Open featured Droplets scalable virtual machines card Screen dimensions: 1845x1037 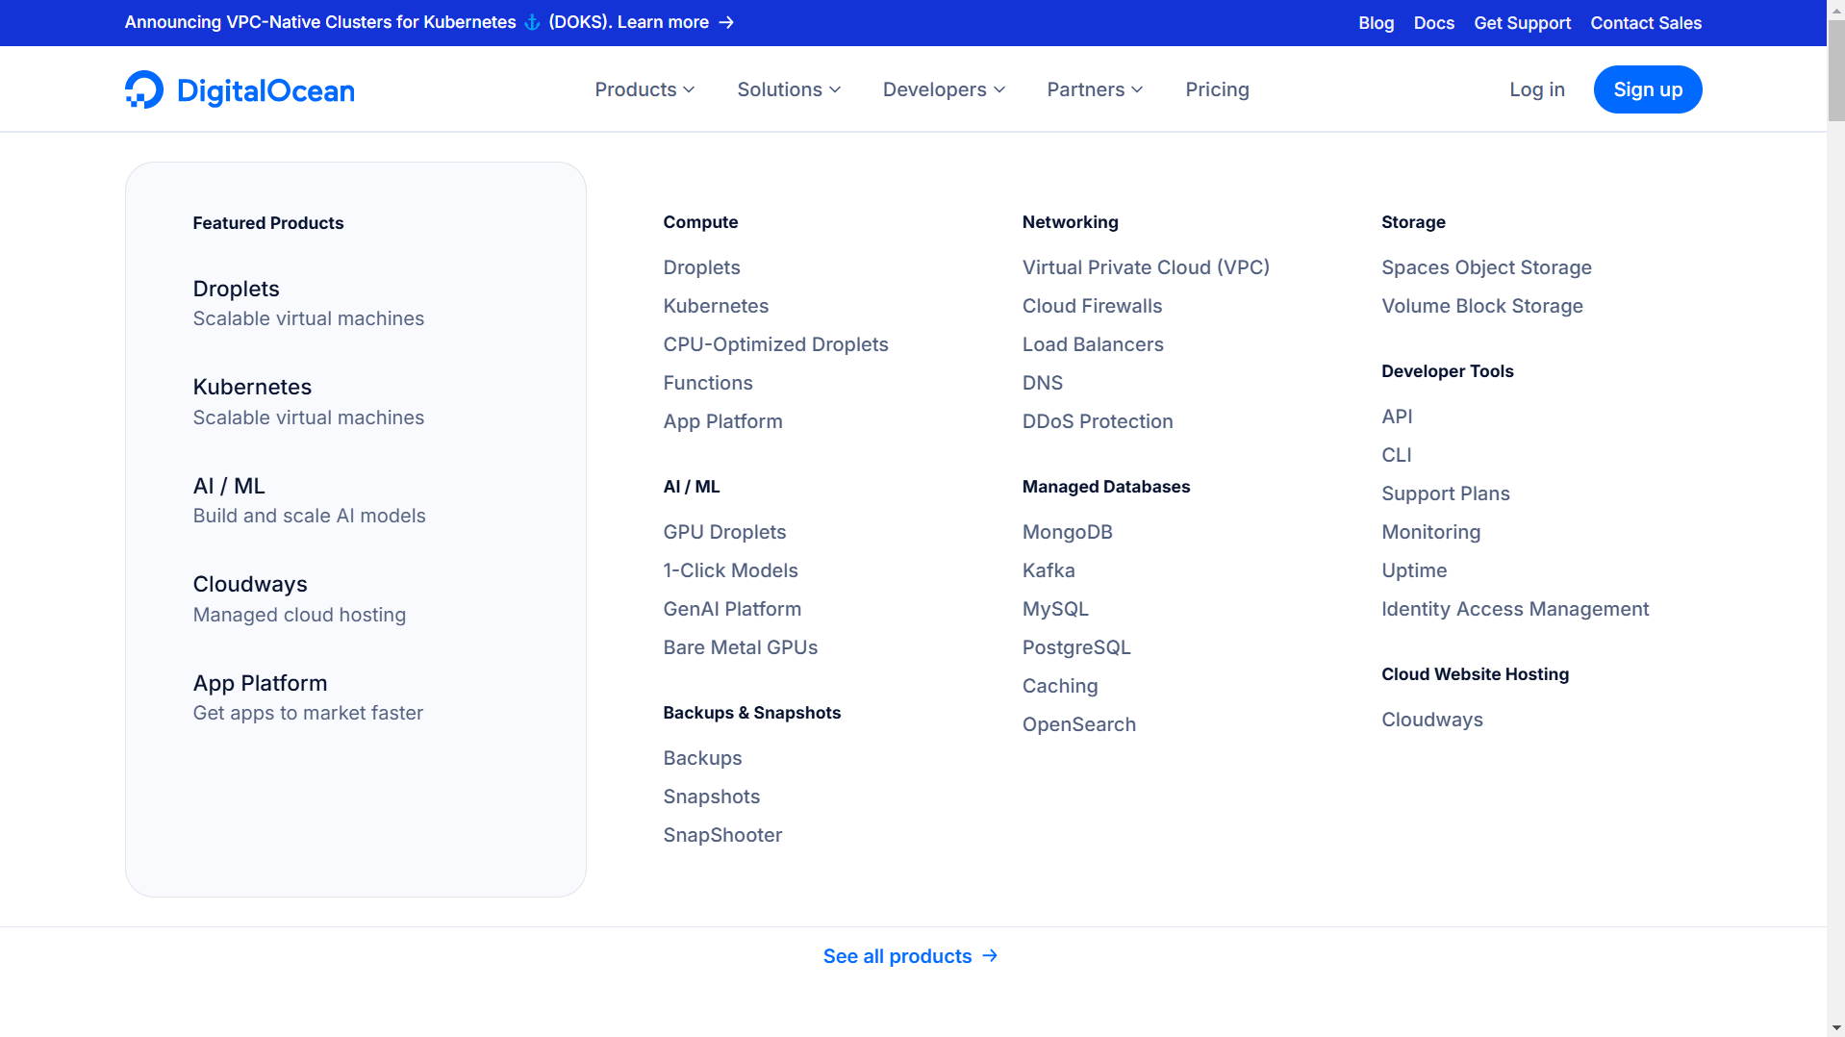pyautogui.click(x=308, y=303)
